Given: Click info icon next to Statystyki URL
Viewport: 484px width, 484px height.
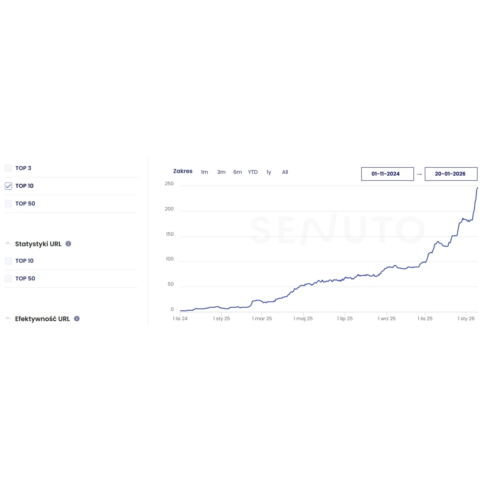Looking at the screenshot, I should 68,244.
